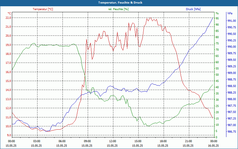Click temperature axis value '15,0'
This screenshot has width=238, height=149.
pyautogui.click(x=8, y=81)
